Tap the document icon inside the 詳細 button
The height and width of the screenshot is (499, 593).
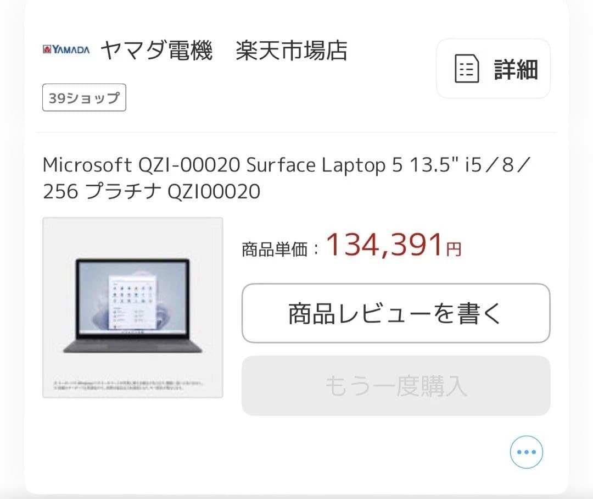pos(467,69)
